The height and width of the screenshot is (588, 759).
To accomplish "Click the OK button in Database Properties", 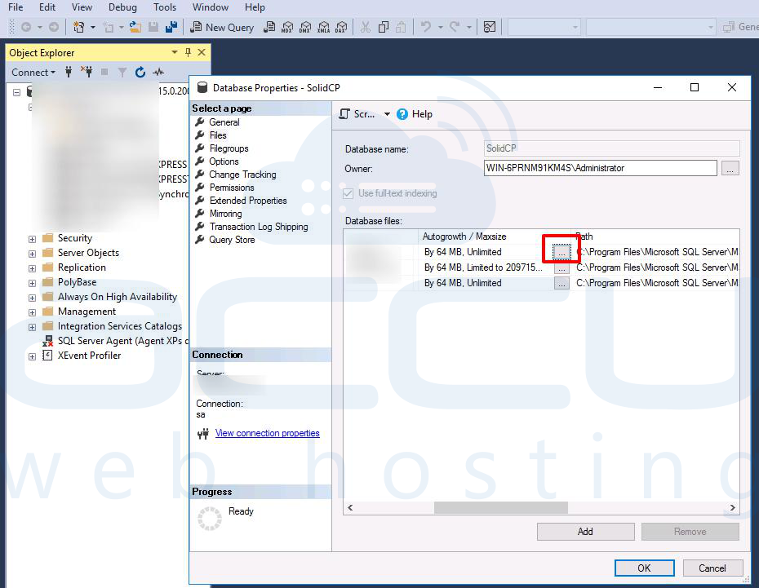I will coord(644,568).
